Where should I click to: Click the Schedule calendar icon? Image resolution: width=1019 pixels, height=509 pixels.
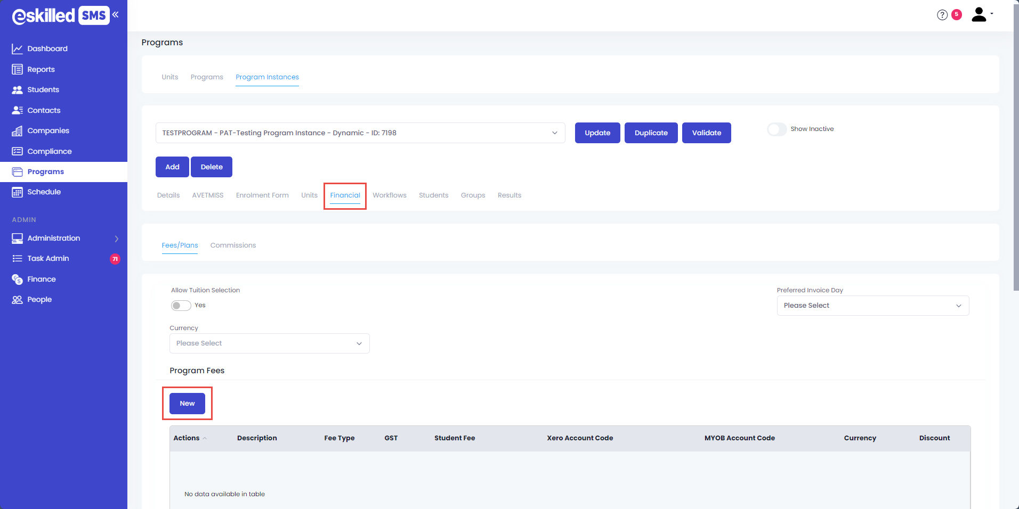(17, 192)
